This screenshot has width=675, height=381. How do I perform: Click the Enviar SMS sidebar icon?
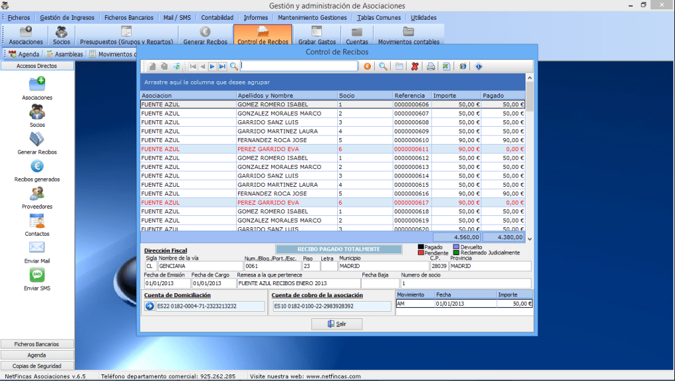[x=37, y=279]
